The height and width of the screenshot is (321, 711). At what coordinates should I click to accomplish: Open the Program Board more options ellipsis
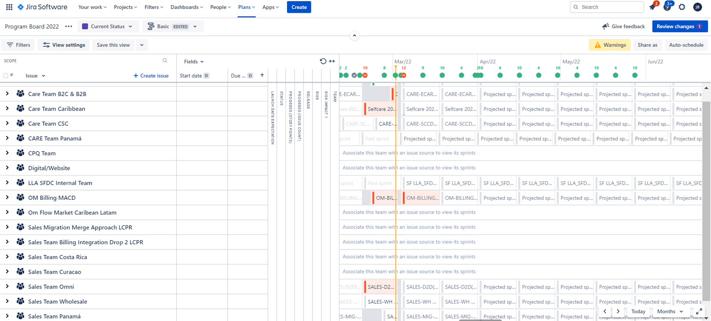click(x=68, y=26)
